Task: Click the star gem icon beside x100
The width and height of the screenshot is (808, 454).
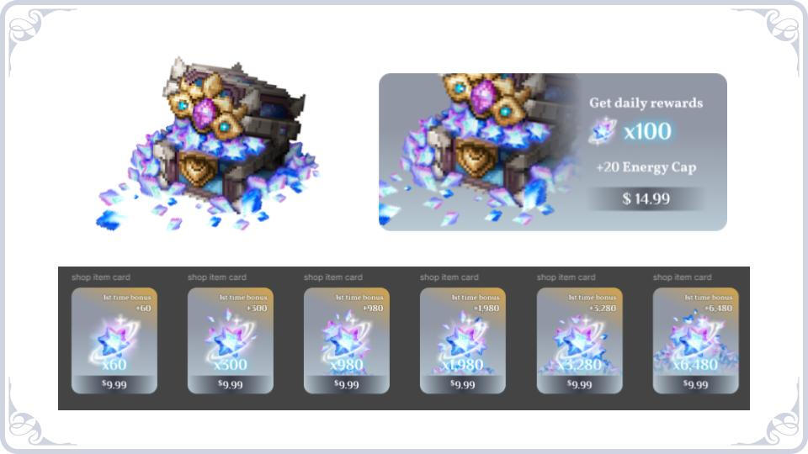Action: [x=603, y=131]
